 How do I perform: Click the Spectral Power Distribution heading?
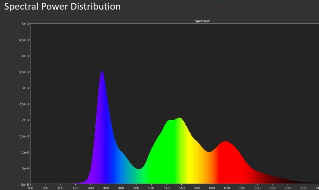click(x=62, y=7)
